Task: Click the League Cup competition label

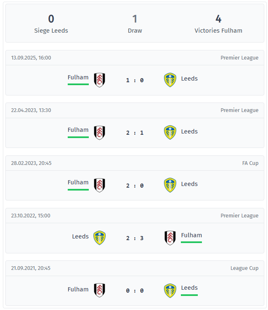Action: pyautogui.click(x=244, y=268)
